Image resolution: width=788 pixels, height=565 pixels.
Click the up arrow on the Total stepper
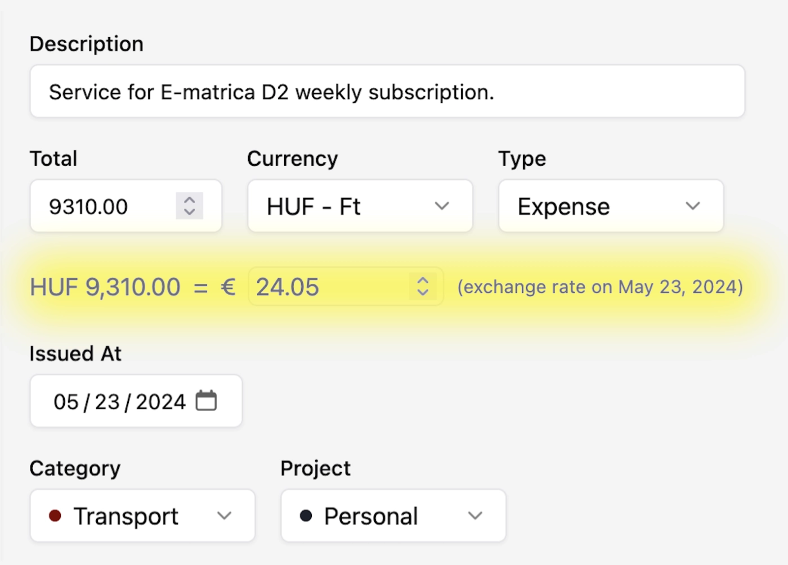pyautogui.click(x=190, y=200)
